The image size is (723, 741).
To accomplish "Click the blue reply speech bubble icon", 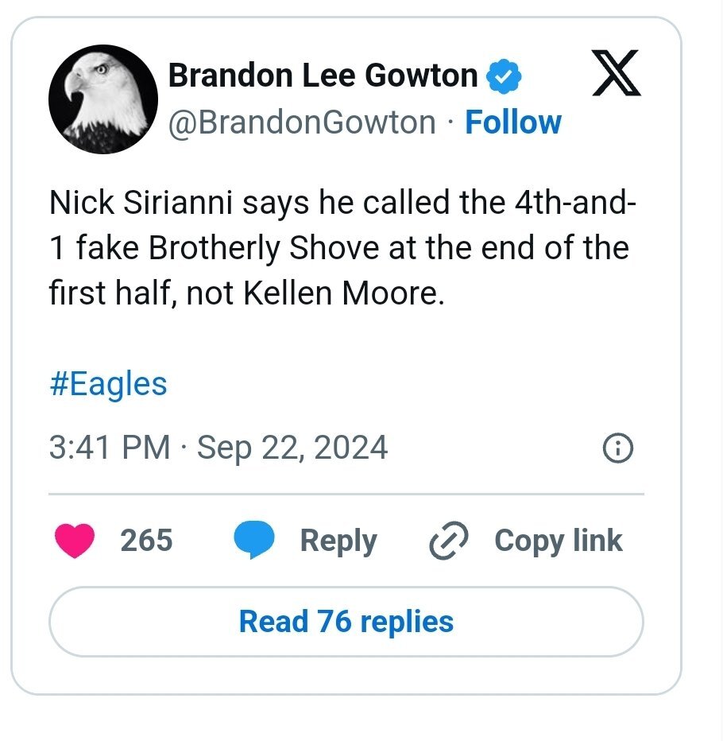I will coord(254,541).
